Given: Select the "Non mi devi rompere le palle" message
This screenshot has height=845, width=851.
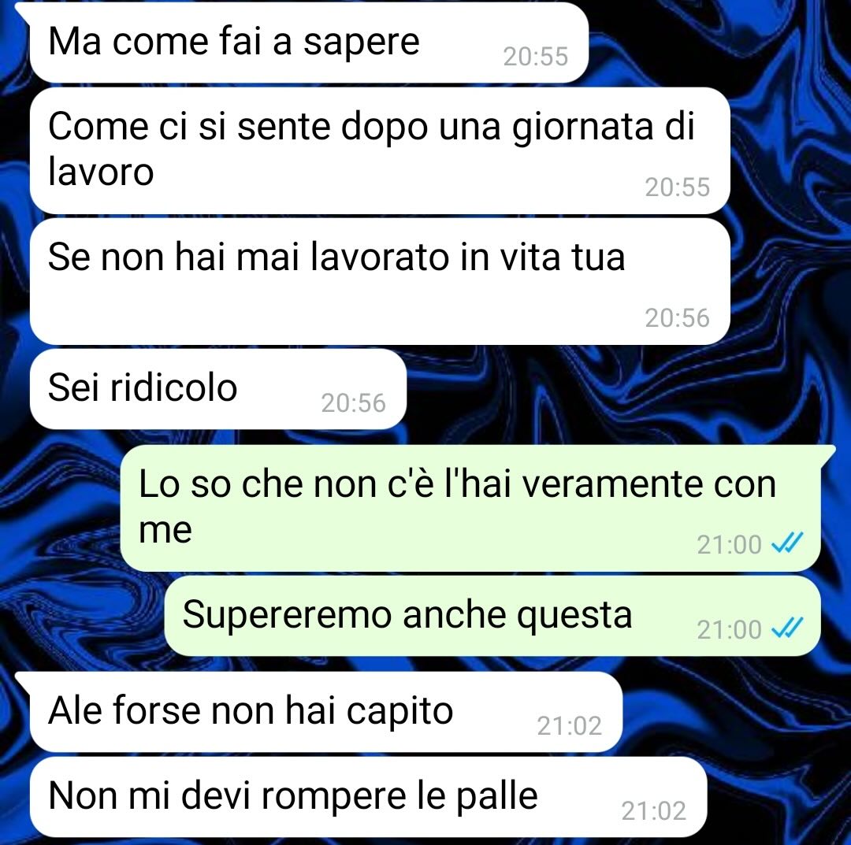Looking at the screenshot, I should (x=368, y=797).
